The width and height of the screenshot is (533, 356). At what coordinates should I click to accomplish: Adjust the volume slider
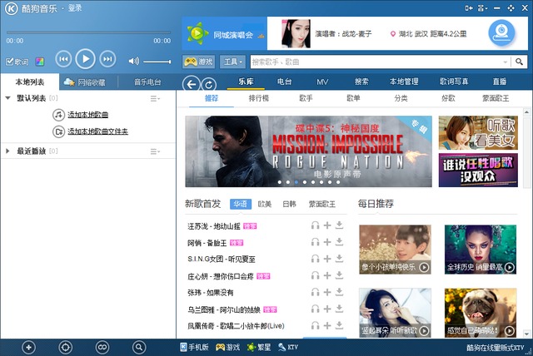(157, 62)
